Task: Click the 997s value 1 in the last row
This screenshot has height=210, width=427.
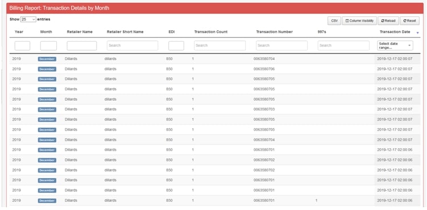Action: tap(316, 200)
